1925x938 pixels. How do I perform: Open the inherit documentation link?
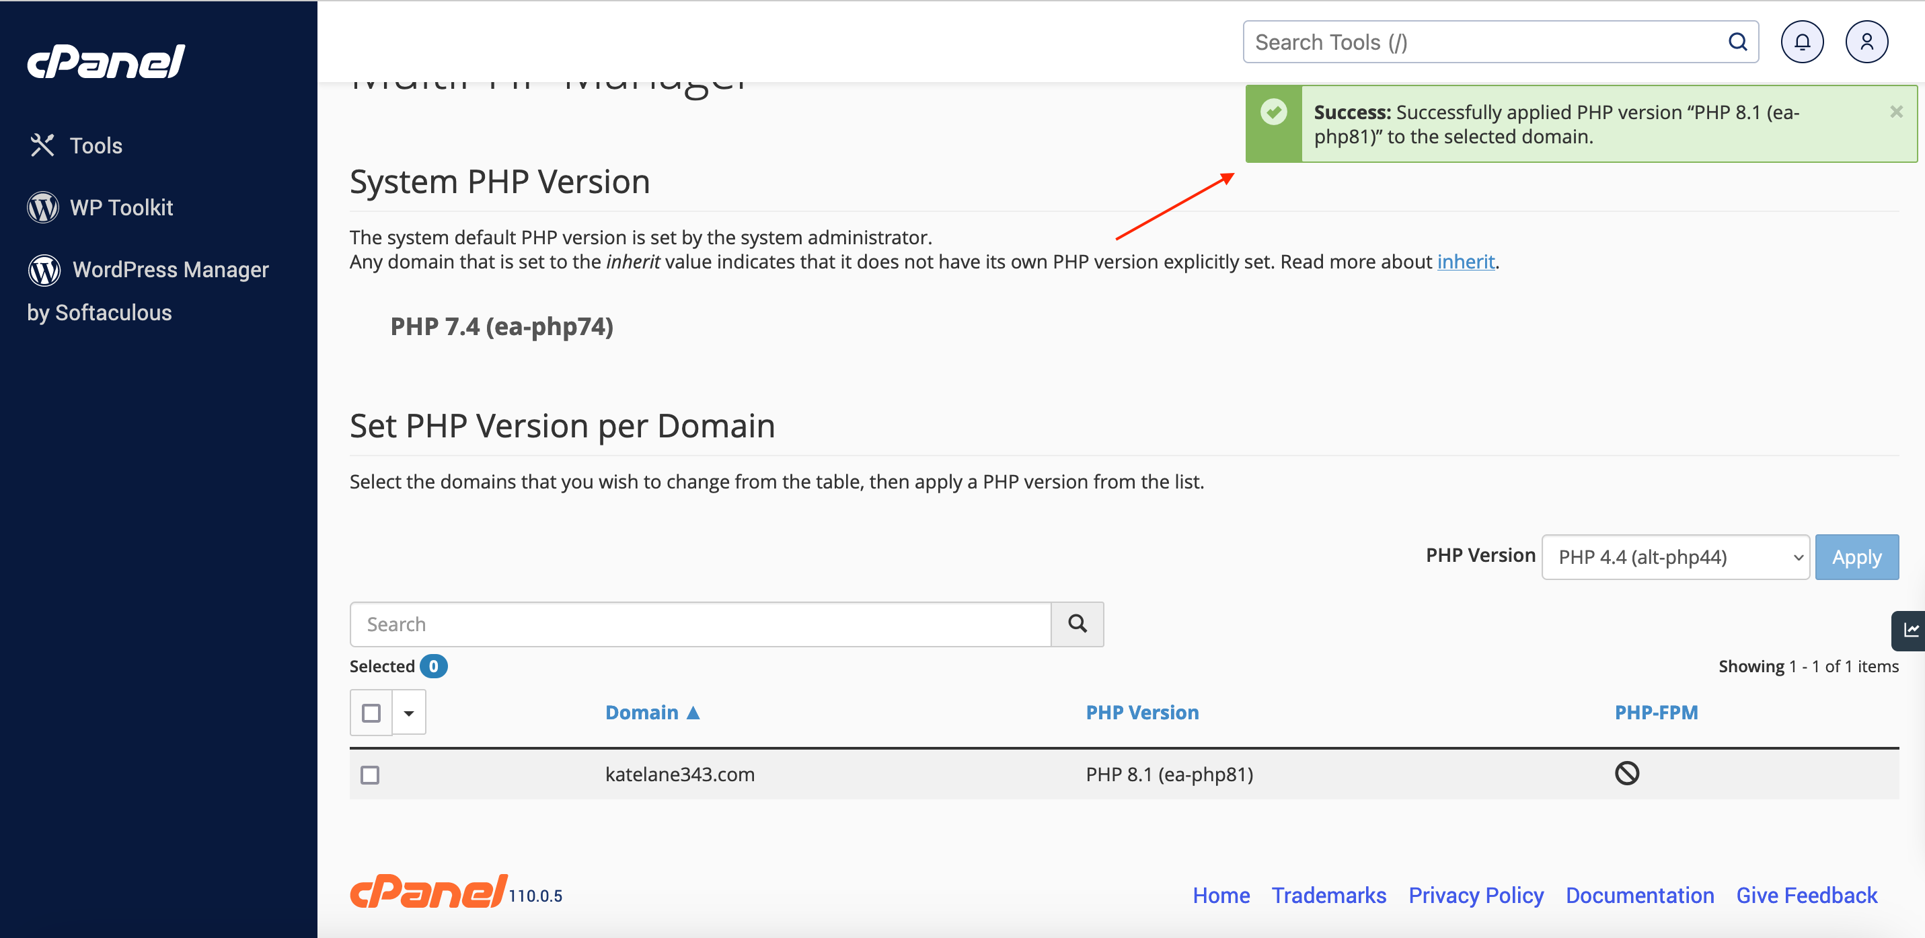tap(1466, 262)
